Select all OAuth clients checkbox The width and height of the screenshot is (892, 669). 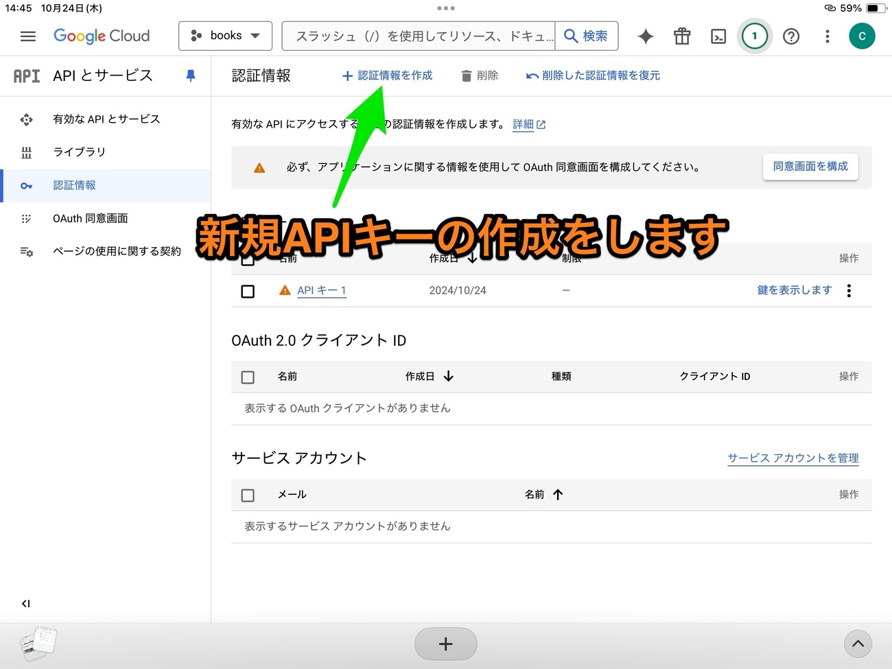[248, 377]
